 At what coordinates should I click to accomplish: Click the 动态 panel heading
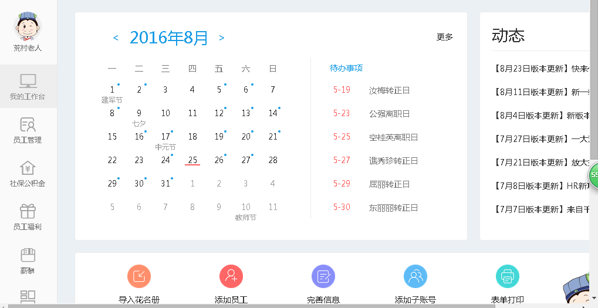click(508, 35)
